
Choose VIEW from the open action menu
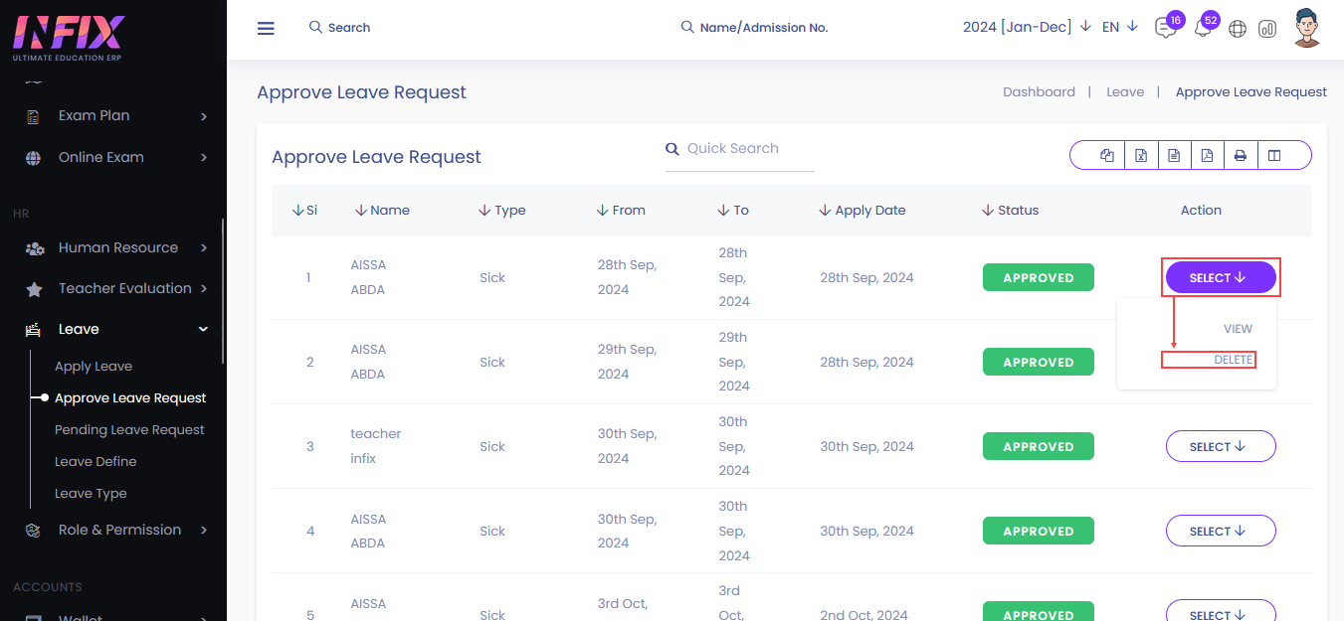(1238, 329)
